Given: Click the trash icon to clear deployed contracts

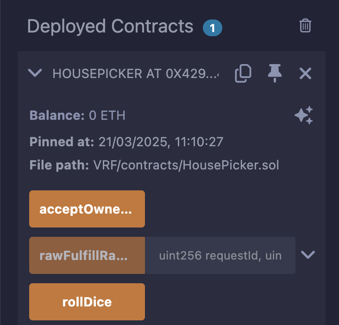Looking at the screenshot, I should tap(305, 26).
